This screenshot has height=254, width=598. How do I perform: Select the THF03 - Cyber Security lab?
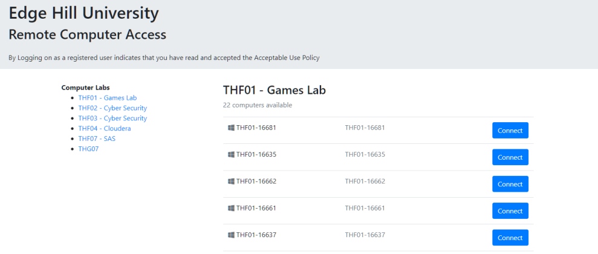click(112, 118)
